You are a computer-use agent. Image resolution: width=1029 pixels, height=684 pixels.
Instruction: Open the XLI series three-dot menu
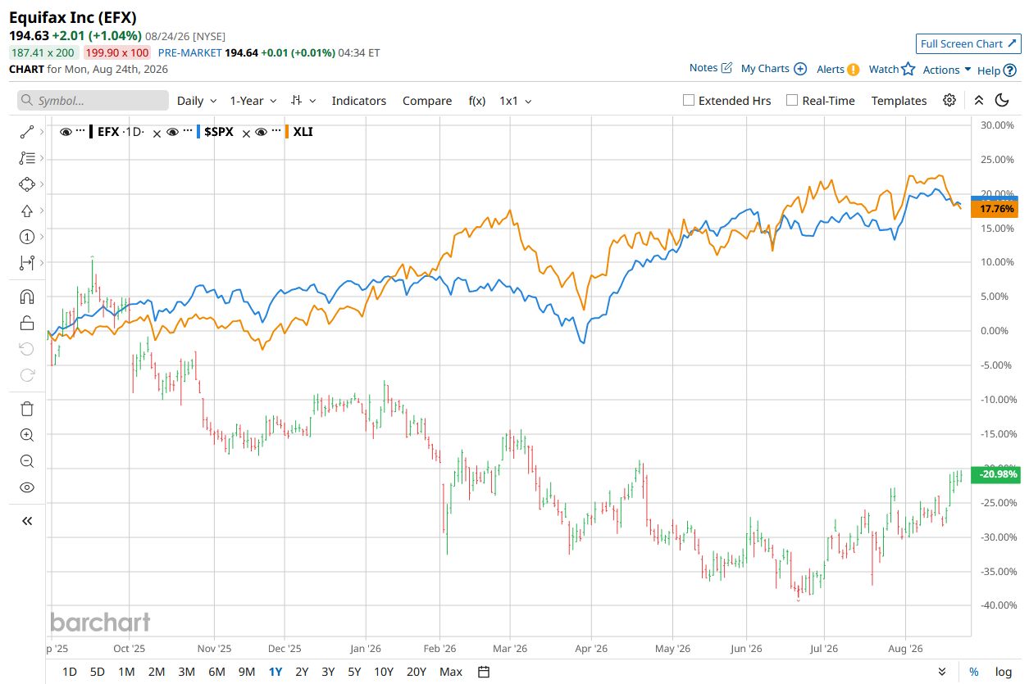coord(276,131)
